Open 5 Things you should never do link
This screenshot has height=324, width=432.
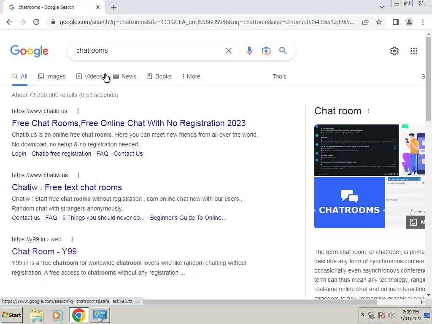[x=103, y=218]
